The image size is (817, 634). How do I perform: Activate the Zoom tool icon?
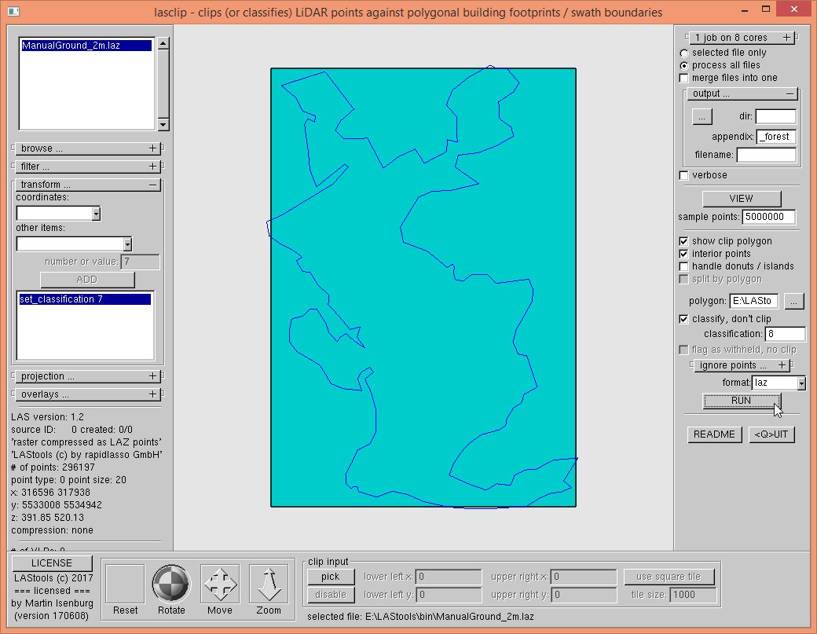click(x=269, y=584)
